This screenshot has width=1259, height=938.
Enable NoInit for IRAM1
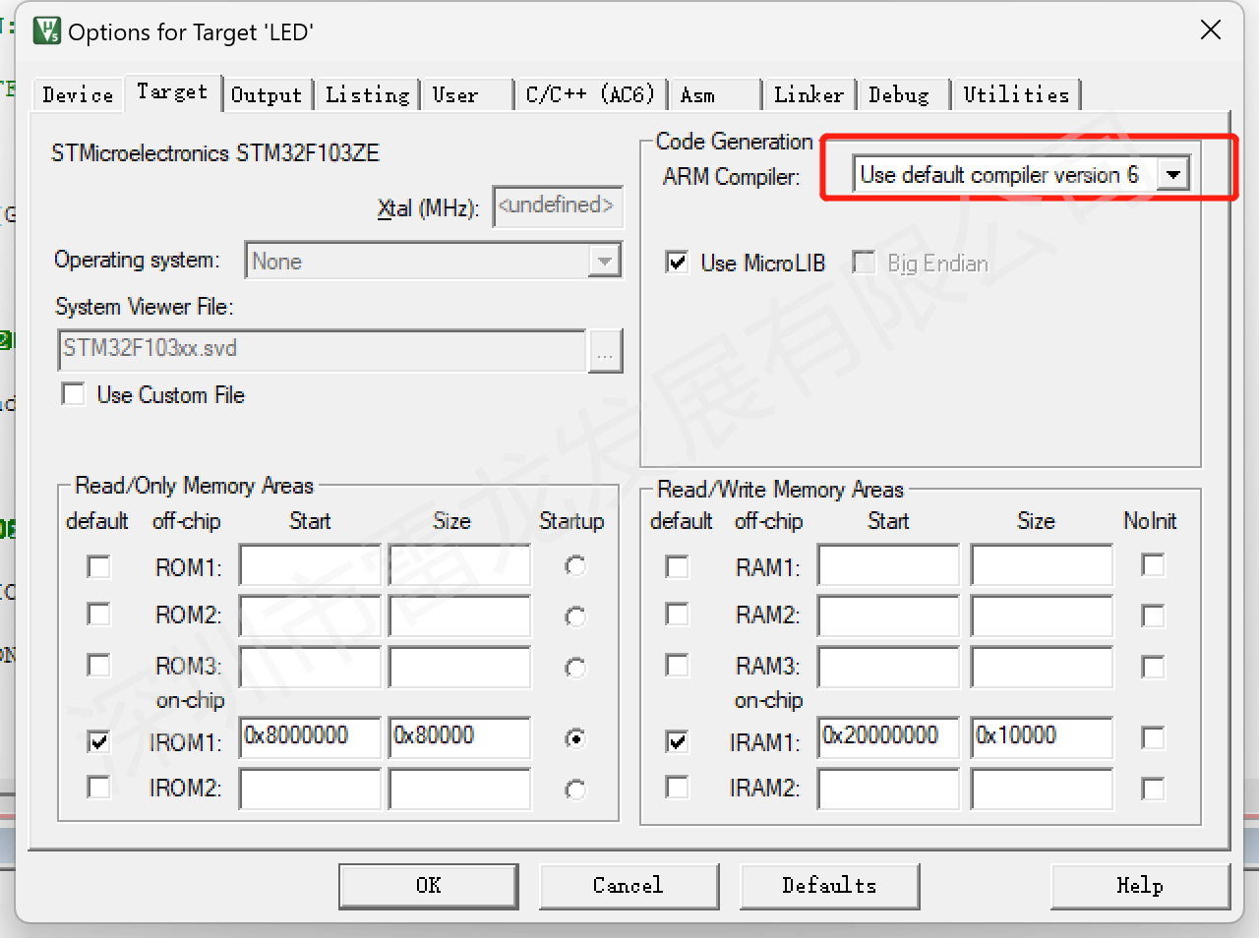coord(1153,738)
